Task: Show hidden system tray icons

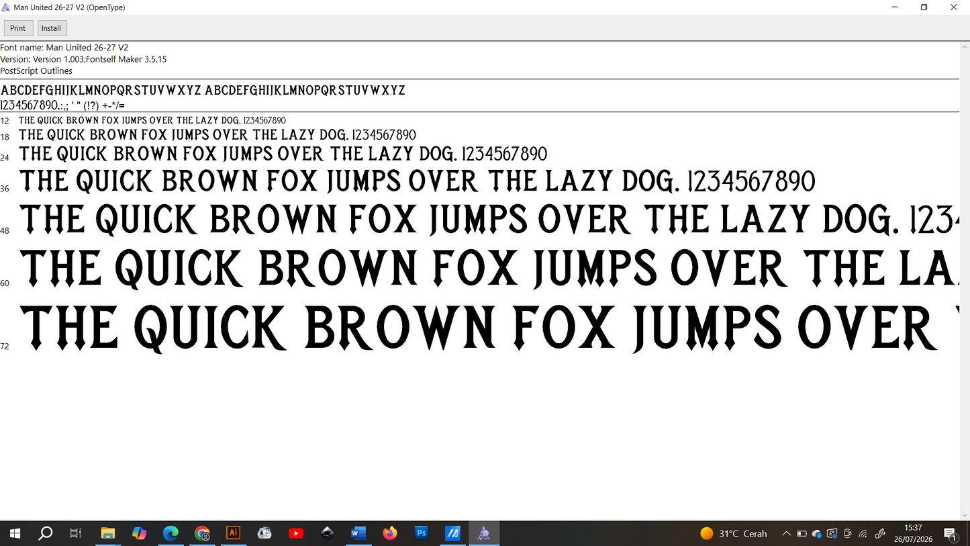Action: pyautogui.click(x=786, y=533)
